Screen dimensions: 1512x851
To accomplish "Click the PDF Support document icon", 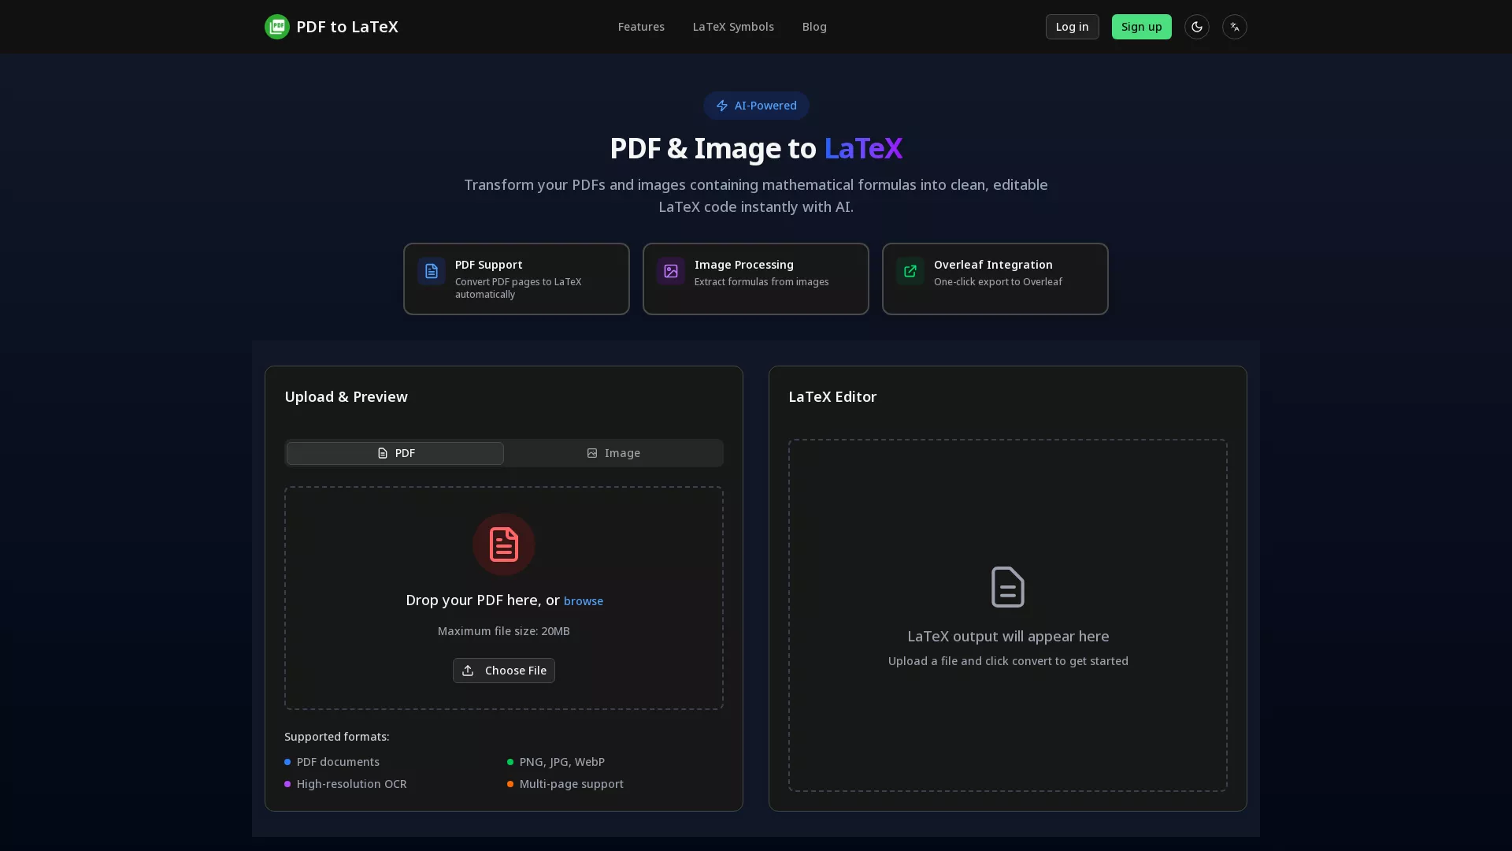I will [432, 271].
